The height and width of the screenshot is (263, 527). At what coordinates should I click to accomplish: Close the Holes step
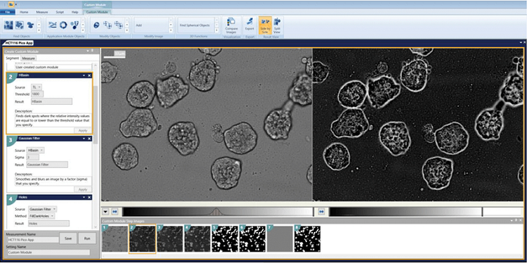(x=89, y=198)
